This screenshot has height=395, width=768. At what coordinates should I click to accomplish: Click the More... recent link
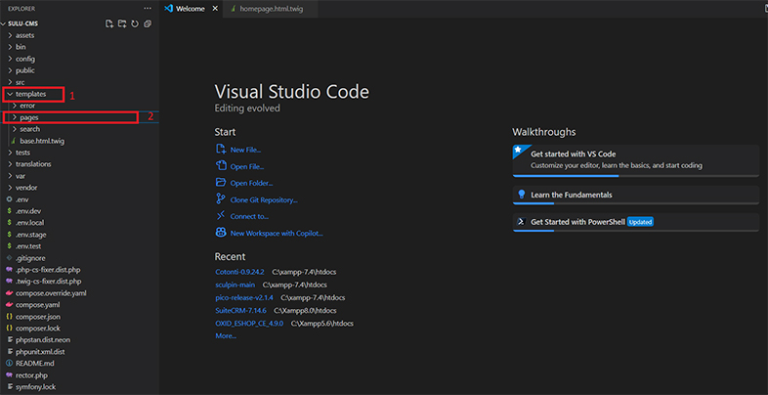pyautogui.click(x=226, y=335)
